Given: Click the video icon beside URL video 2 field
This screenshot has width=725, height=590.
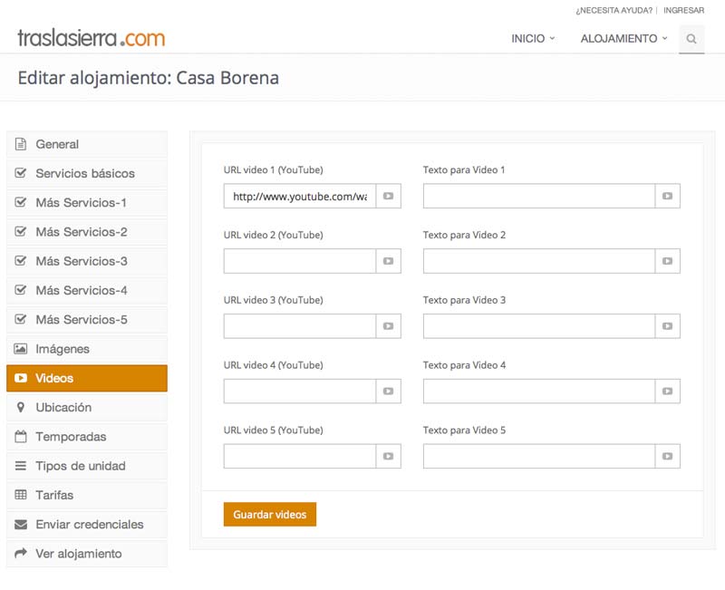Looking at the screenshot, I should pos(389,261).
